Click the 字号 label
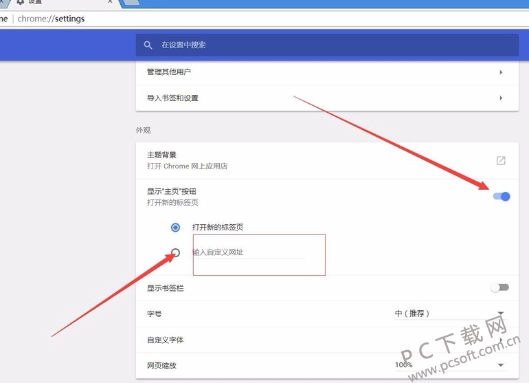This screenshot has width=529, height=383. [154, 314]
